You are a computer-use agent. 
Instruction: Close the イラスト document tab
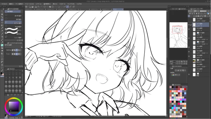coord(122,9)
